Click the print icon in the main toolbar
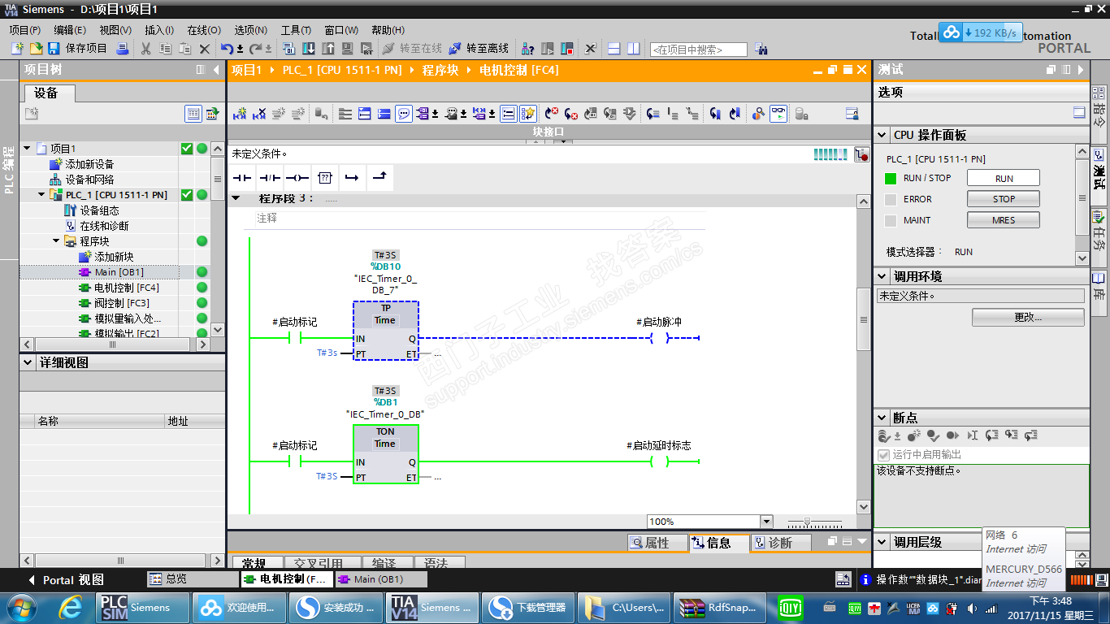Image resolution: width=1110 pixels, height=624 pixels. tap(123, 49)
